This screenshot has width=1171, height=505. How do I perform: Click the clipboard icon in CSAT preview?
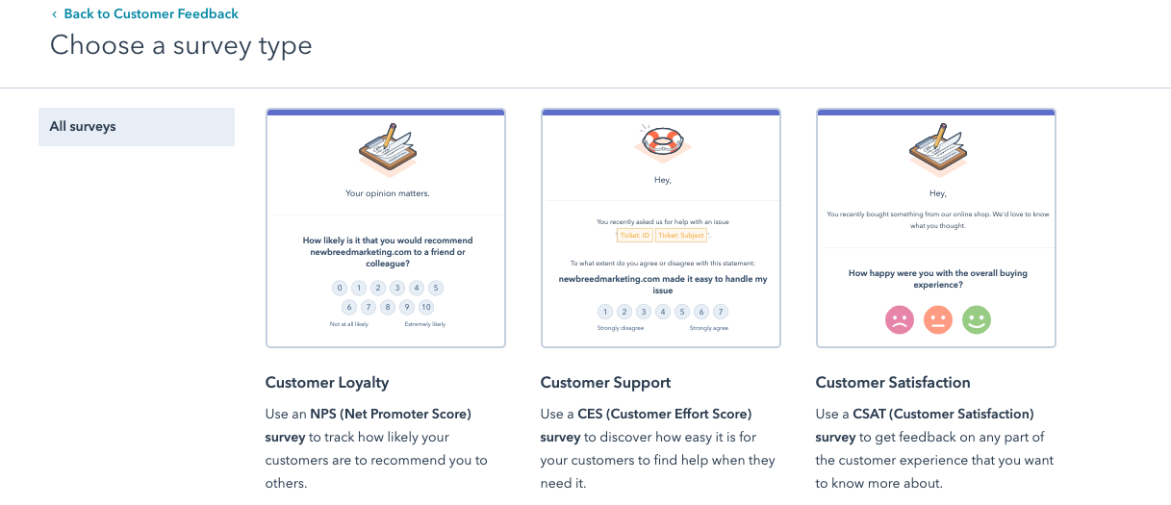point(936,150)
